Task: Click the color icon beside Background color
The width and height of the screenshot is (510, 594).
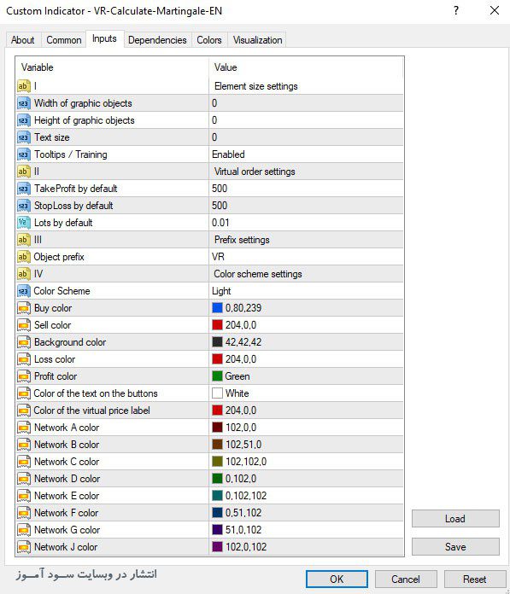Action: click(24, 342)
